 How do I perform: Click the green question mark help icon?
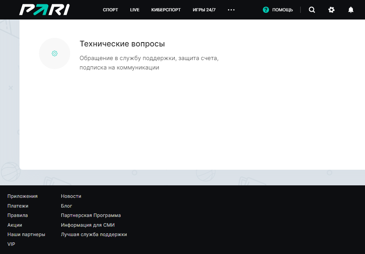click(266, 10)
